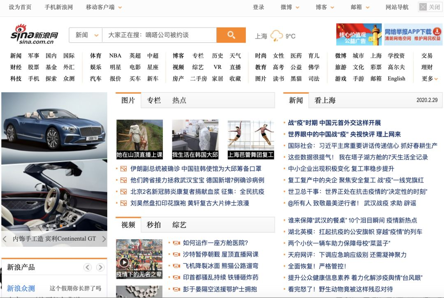The width and height of the screenshot is (444, 298).
Task: Click the Shanghai weather cloud icon
Action: tap(276, 36)
